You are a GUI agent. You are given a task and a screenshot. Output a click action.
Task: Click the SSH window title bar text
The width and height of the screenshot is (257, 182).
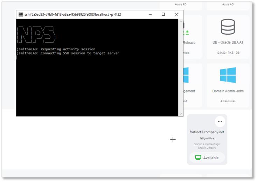73,14
